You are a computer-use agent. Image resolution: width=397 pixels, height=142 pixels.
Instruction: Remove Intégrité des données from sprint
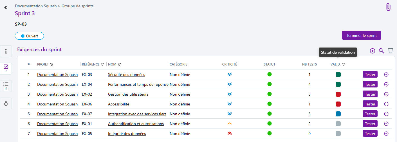(x=386, y=134)
